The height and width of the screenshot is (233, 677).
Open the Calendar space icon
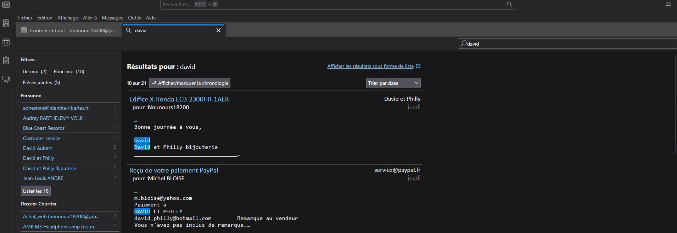(x=6, y=42)
